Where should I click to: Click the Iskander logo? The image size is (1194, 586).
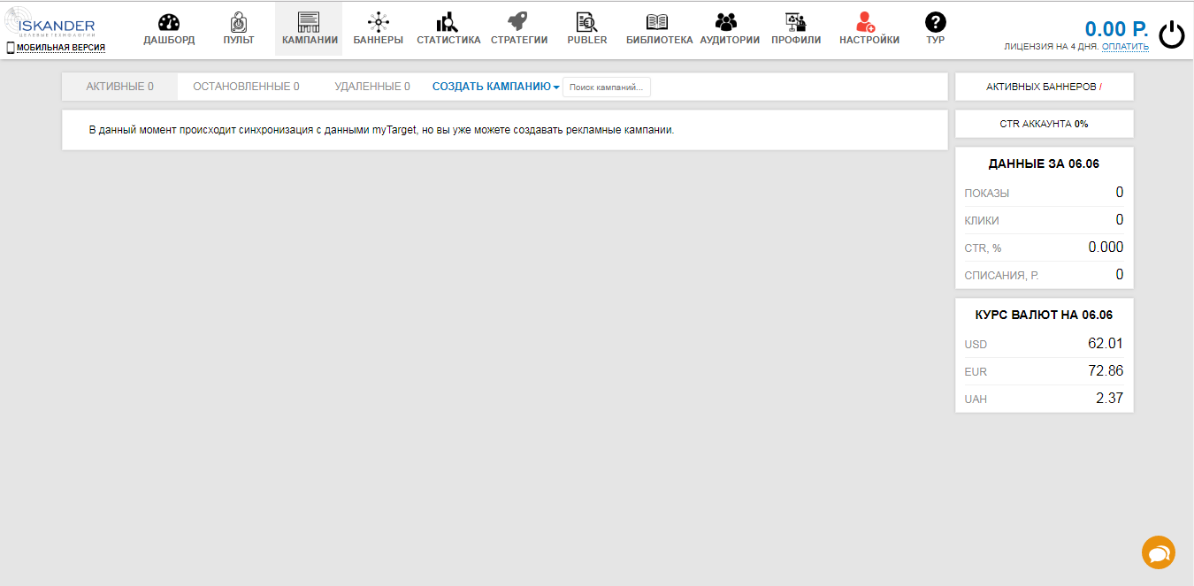(50, 24)
